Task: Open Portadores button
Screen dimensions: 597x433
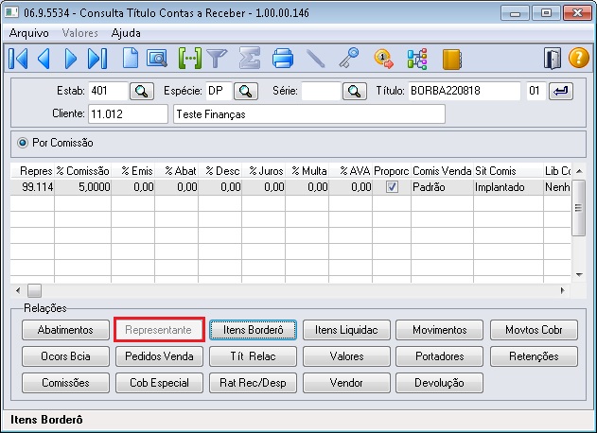Action: click(x=439, y=356)
